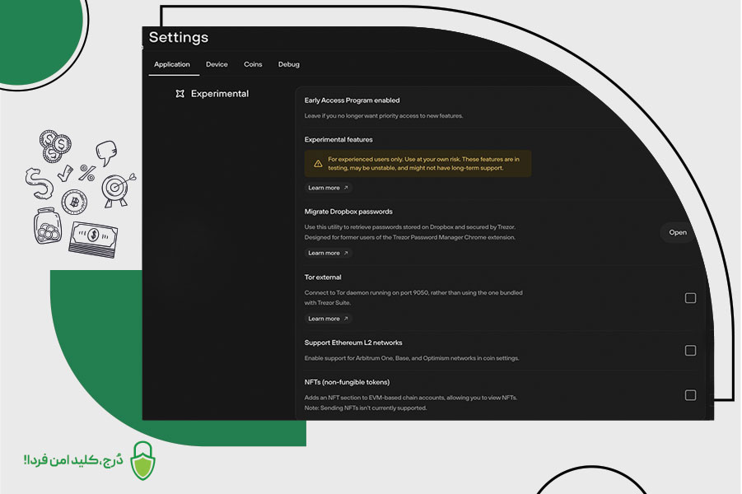Open the Device settings tab
This screenshot has width=742, height=494.
pos(217,64)
